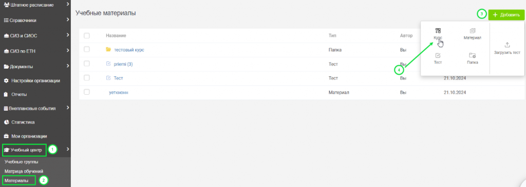
Task: Tick the checkbox for the уеткнонн row
Action: (86, 92)
